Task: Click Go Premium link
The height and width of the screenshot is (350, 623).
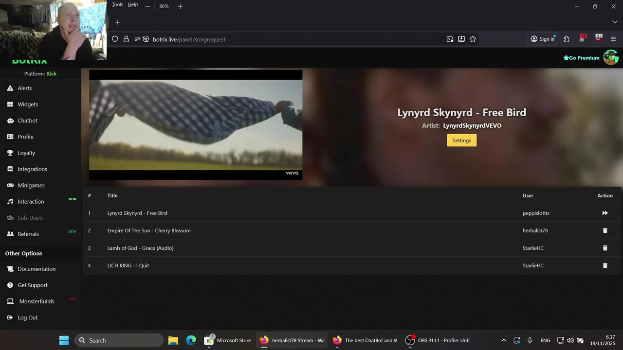Action: [x=581, y=58]
